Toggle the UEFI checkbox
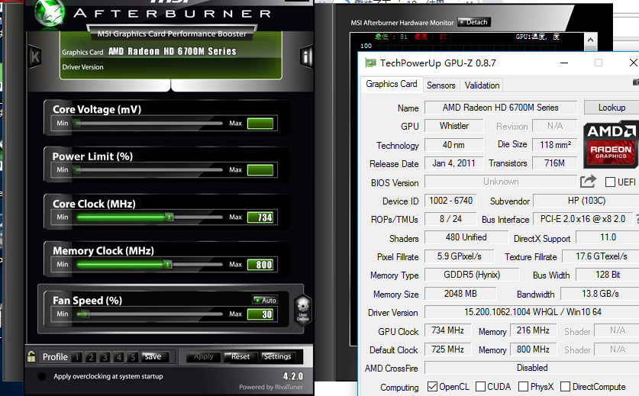The image size is (639, 396). click(x=610, y=182)
